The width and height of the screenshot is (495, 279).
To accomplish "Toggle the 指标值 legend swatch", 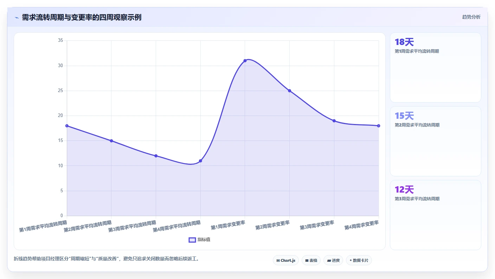I will 192,240.
